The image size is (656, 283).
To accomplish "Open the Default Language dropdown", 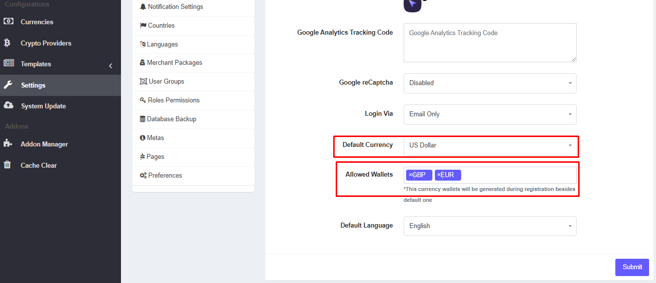I will tap(489, 226).
